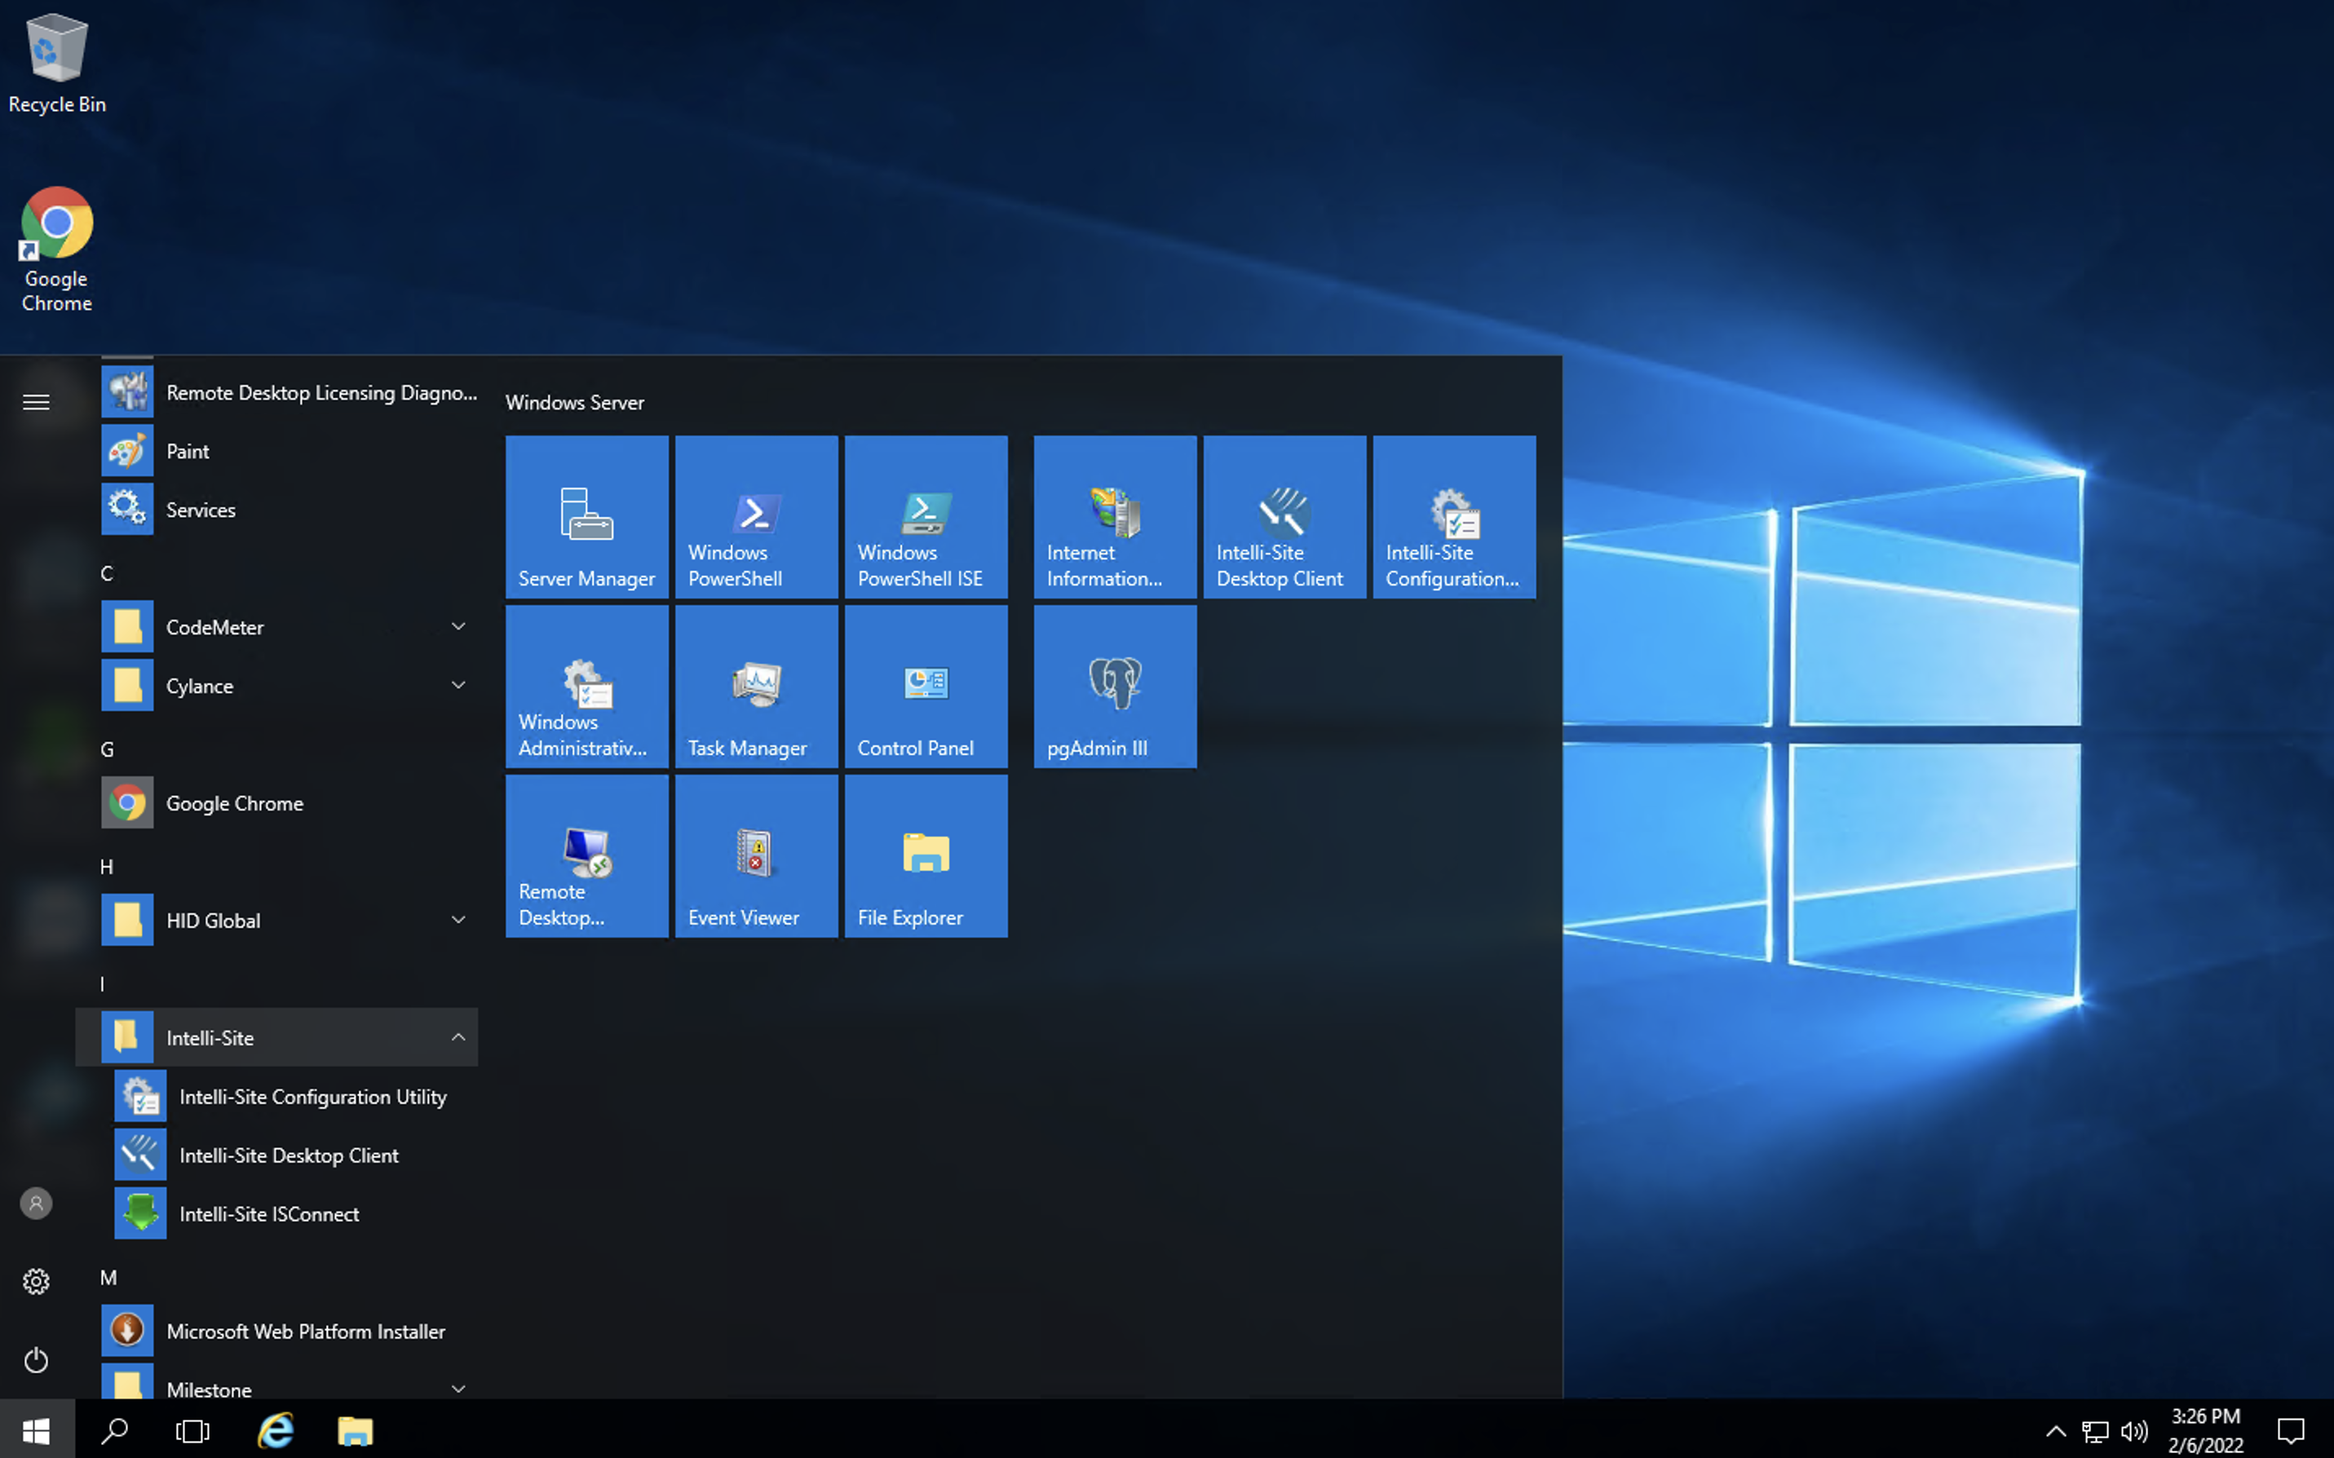The image size is (2334, 1458).
Task: Click Intelli-Site ISConnect in app list
Action: tap(269, 1214)
